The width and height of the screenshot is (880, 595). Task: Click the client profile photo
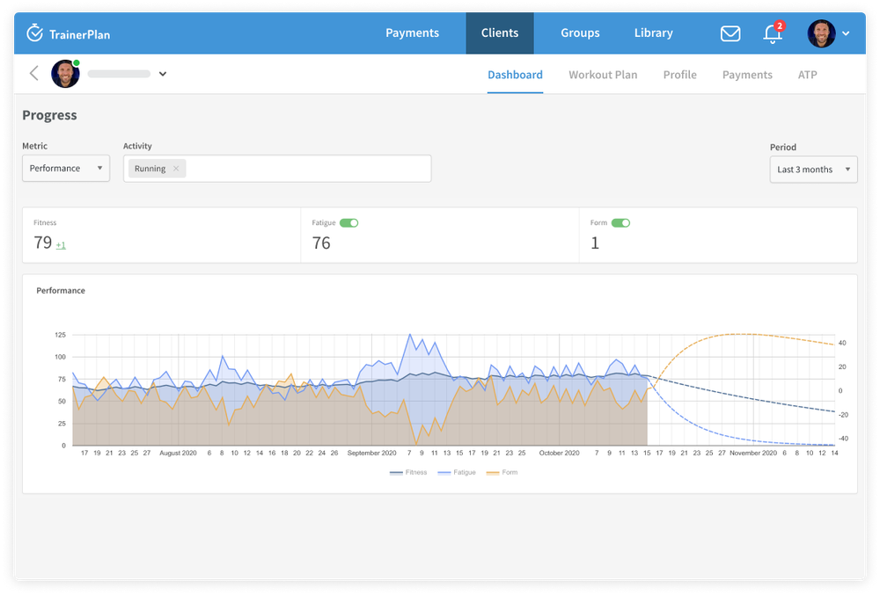point(65,74)
